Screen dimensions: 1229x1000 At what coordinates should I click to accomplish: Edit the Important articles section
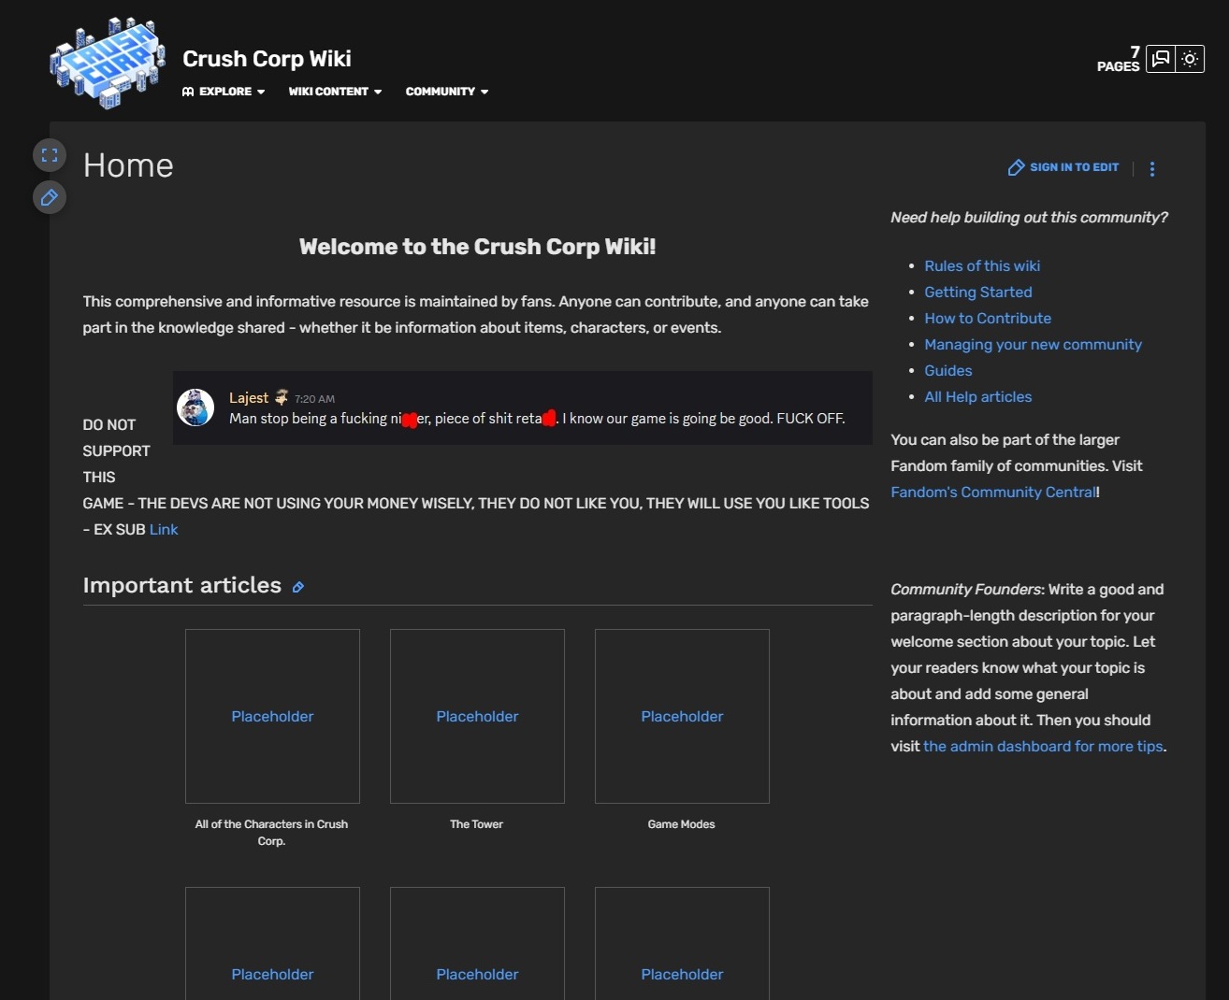coord(298,587)
